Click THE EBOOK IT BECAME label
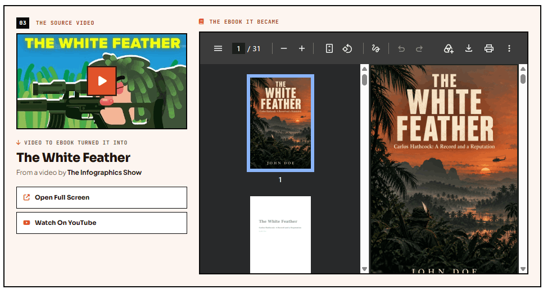 (x=244, y=22)
